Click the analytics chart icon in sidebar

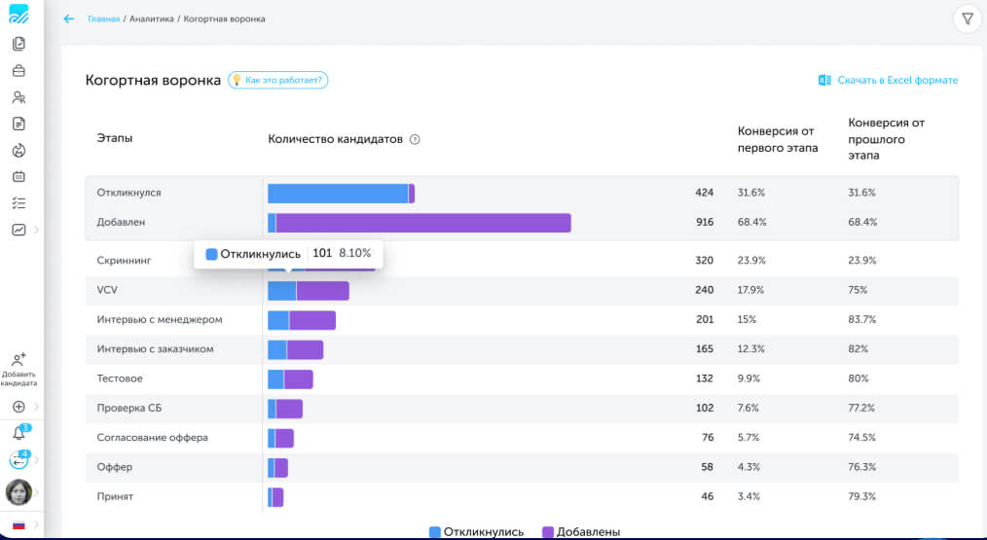pyautogui.click(x=18, y=230)
